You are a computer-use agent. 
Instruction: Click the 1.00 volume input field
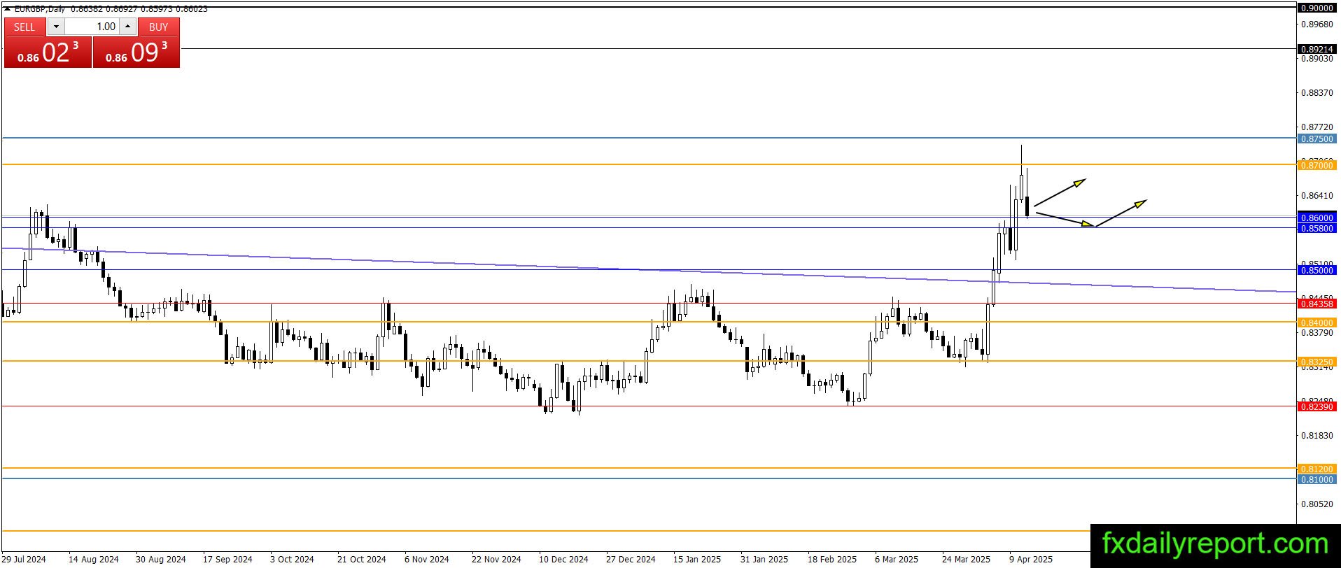click(x=92, y=27)
